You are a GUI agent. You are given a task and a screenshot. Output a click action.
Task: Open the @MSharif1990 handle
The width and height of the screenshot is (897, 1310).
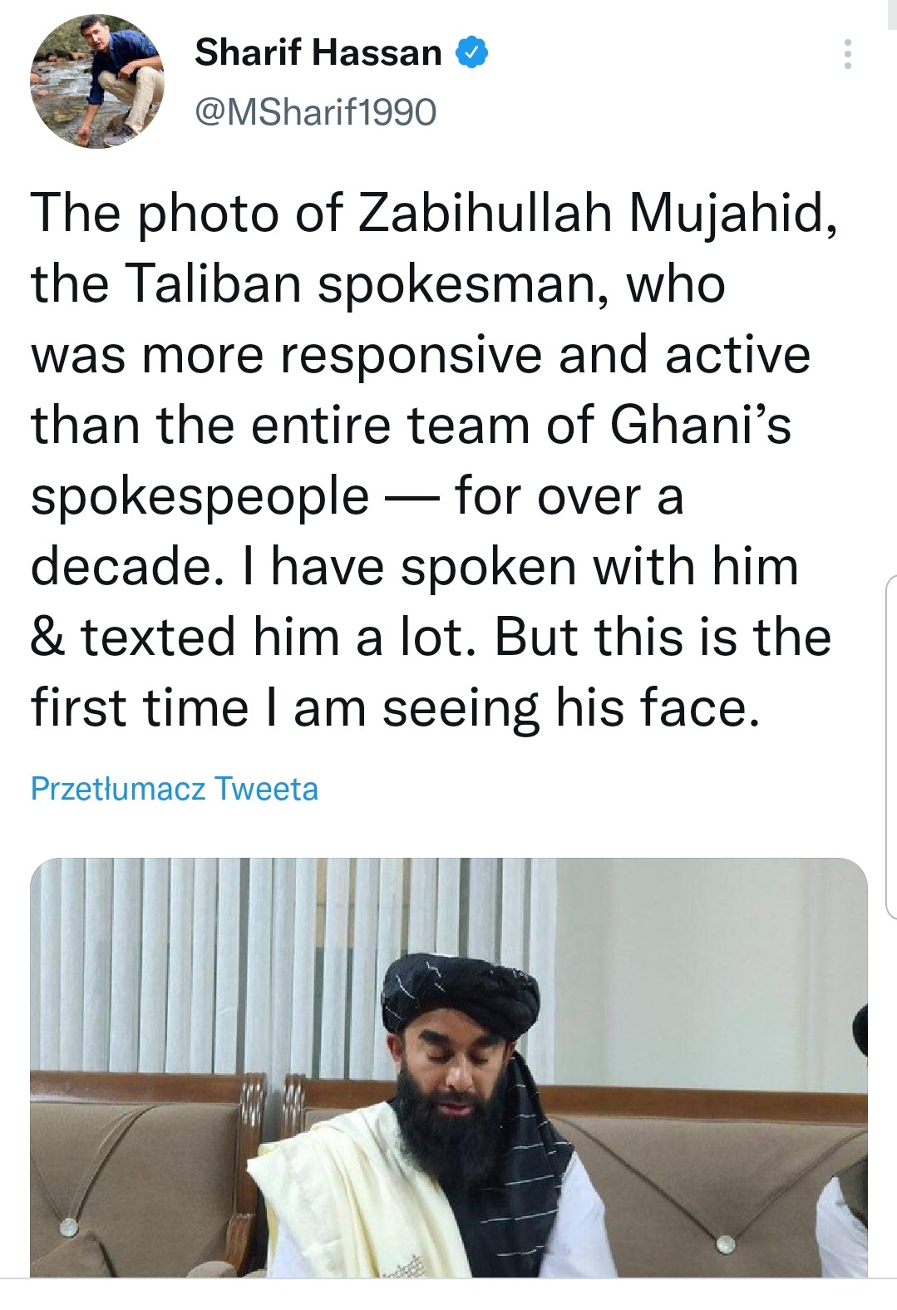[315, 111]
